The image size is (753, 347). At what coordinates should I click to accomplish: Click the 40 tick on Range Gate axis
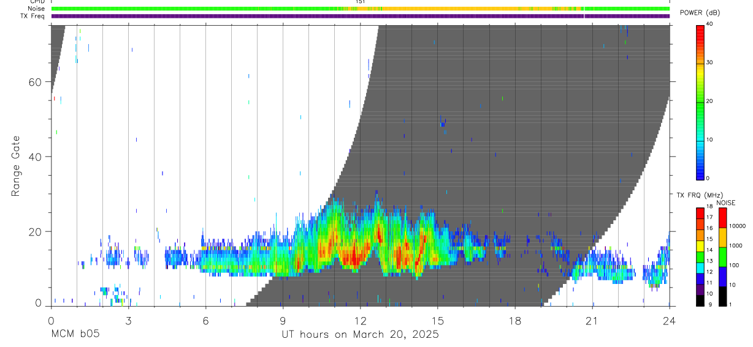[x=34, y=157]
